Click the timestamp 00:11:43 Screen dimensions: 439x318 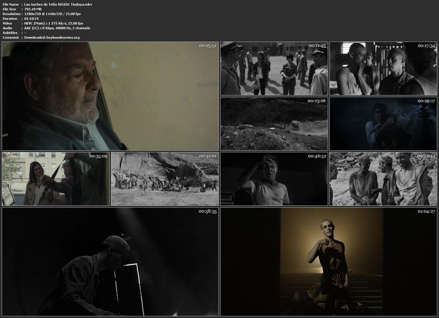coord(317,46)
